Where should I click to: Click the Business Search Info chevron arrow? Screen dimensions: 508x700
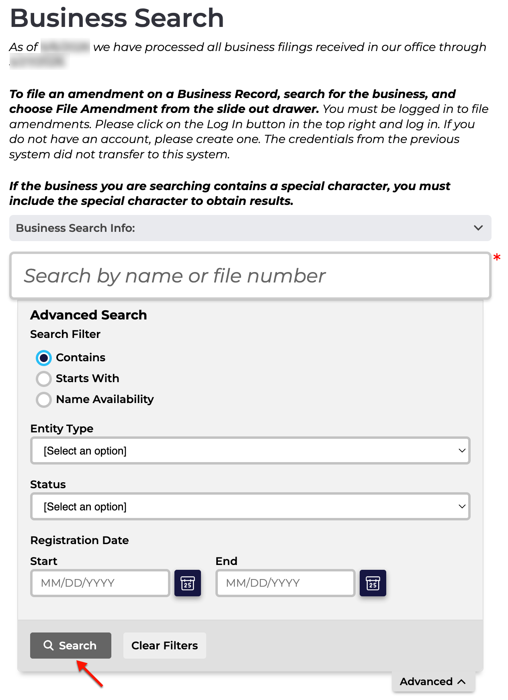[x=478, y=228]
